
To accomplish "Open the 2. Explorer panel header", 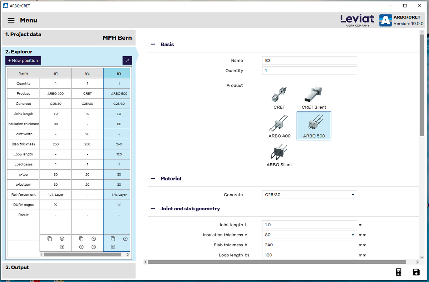I will point(19,52).
